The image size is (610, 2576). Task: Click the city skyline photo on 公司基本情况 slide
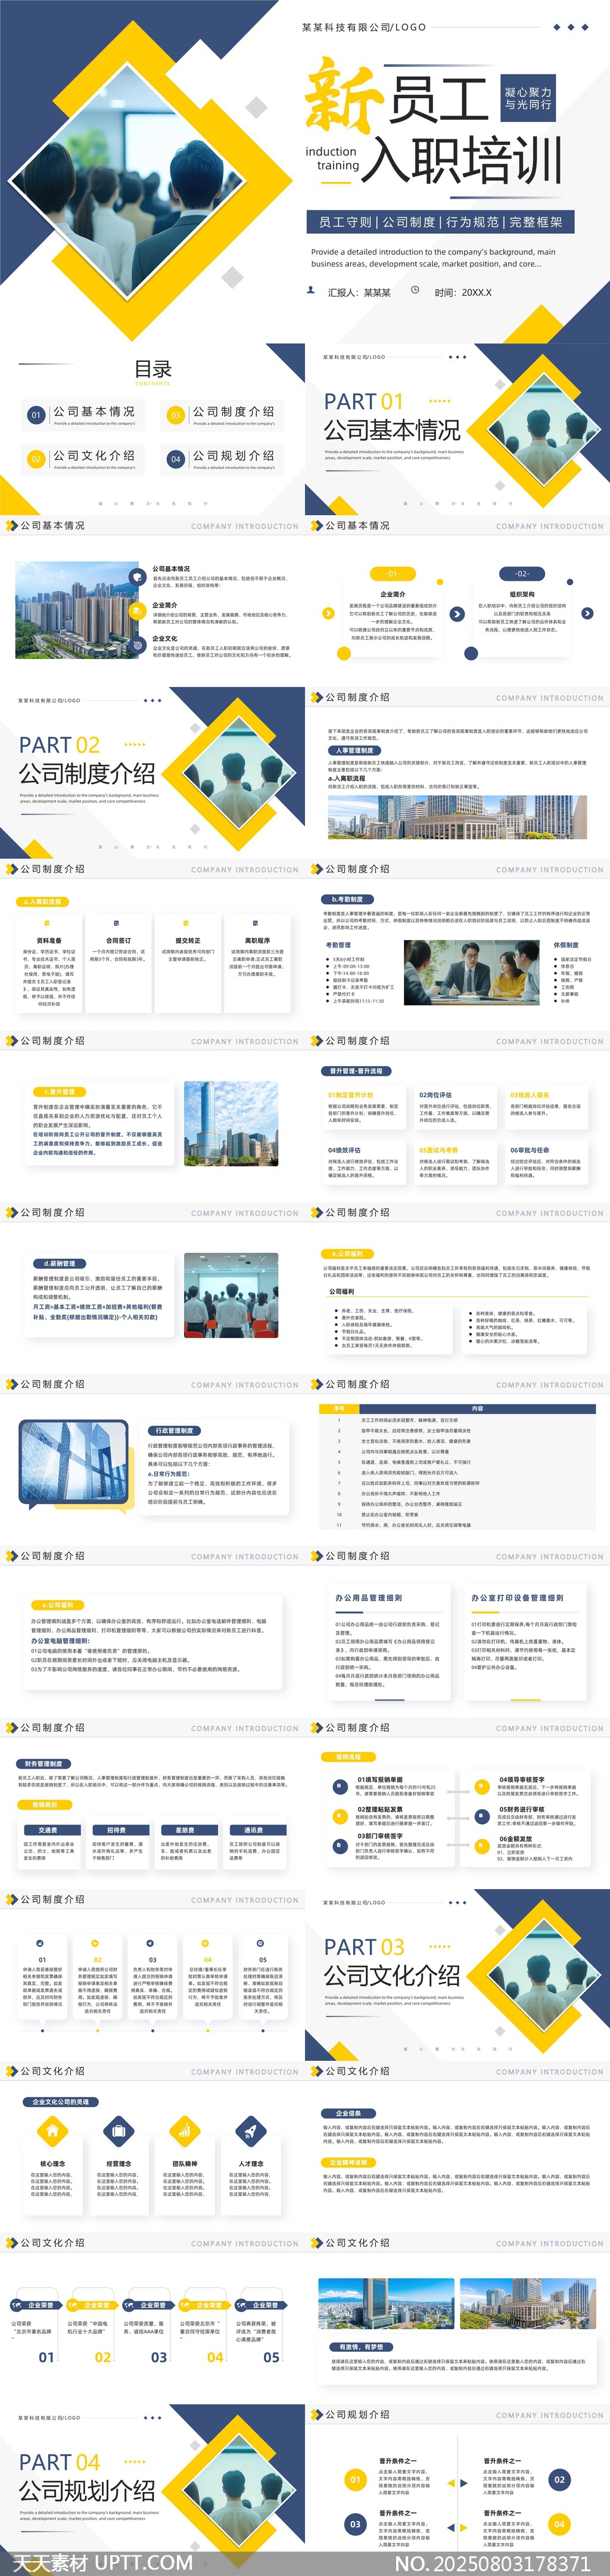[x=78, y=610]
